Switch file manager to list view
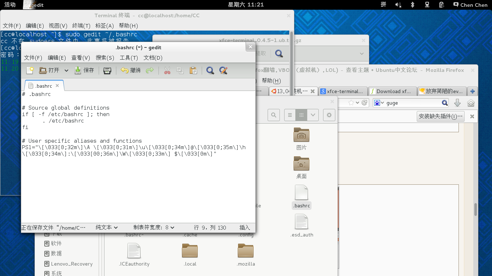Screen dimensions: 492x276 click(x=290, y=115)
